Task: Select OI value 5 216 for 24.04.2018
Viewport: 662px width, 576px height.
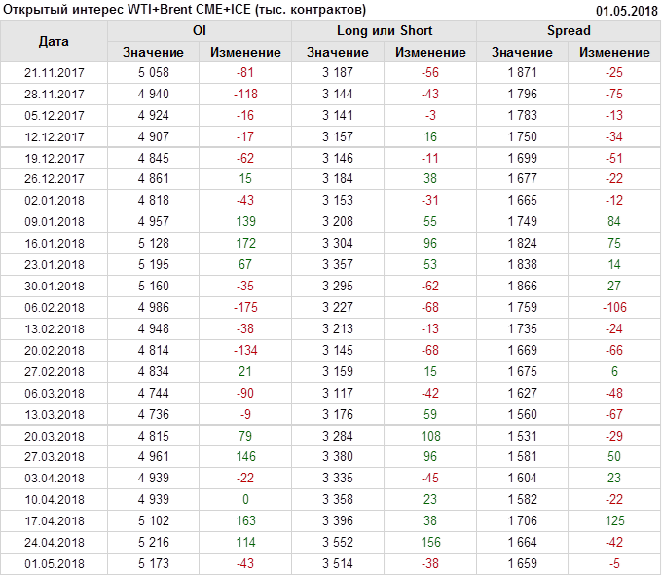Action: tap(153, 544)
